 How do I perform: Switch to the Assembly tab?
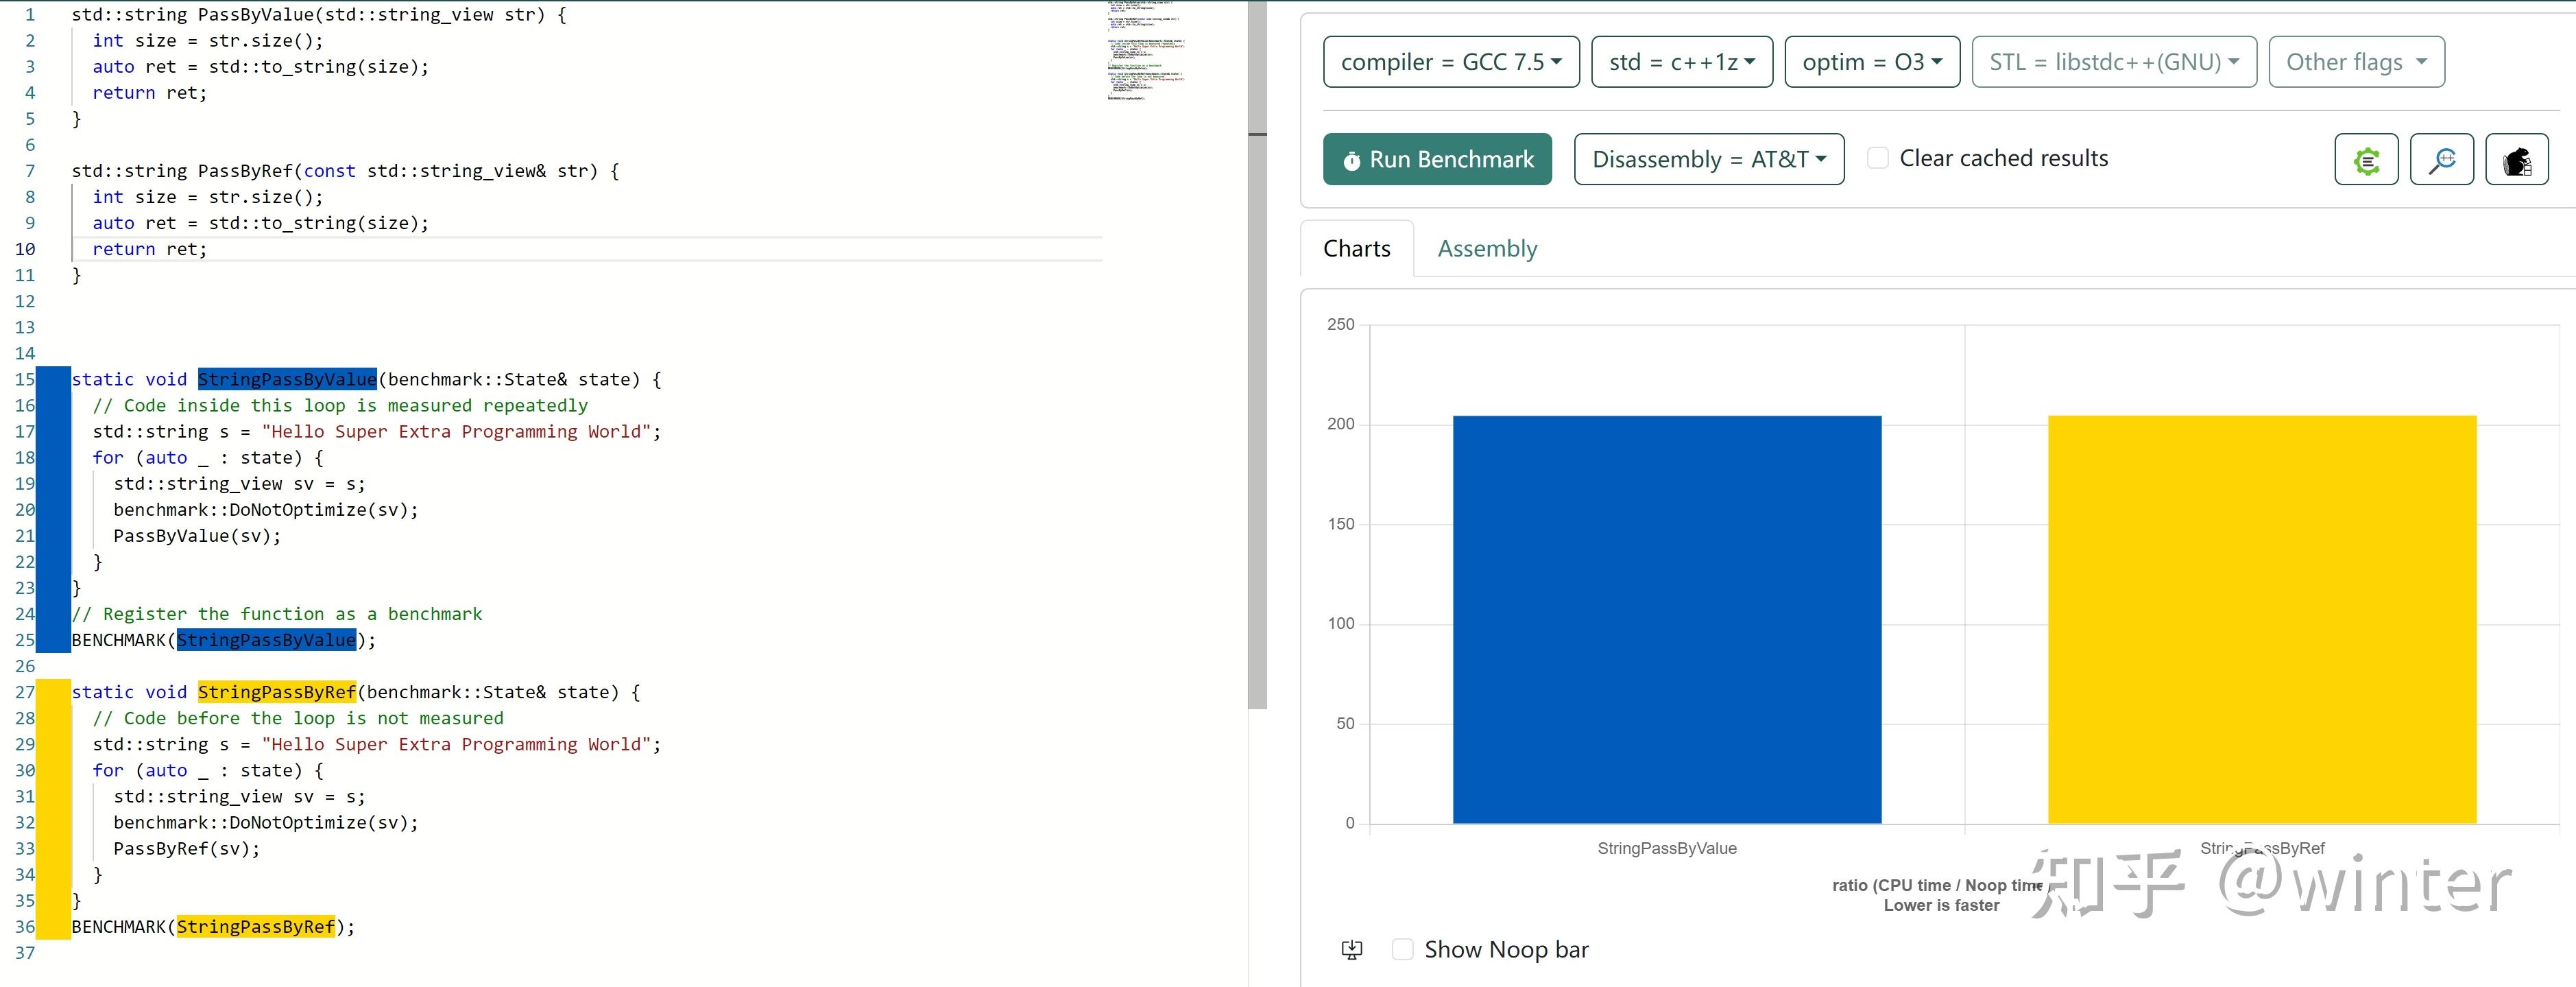click(x=1487, y=249)
